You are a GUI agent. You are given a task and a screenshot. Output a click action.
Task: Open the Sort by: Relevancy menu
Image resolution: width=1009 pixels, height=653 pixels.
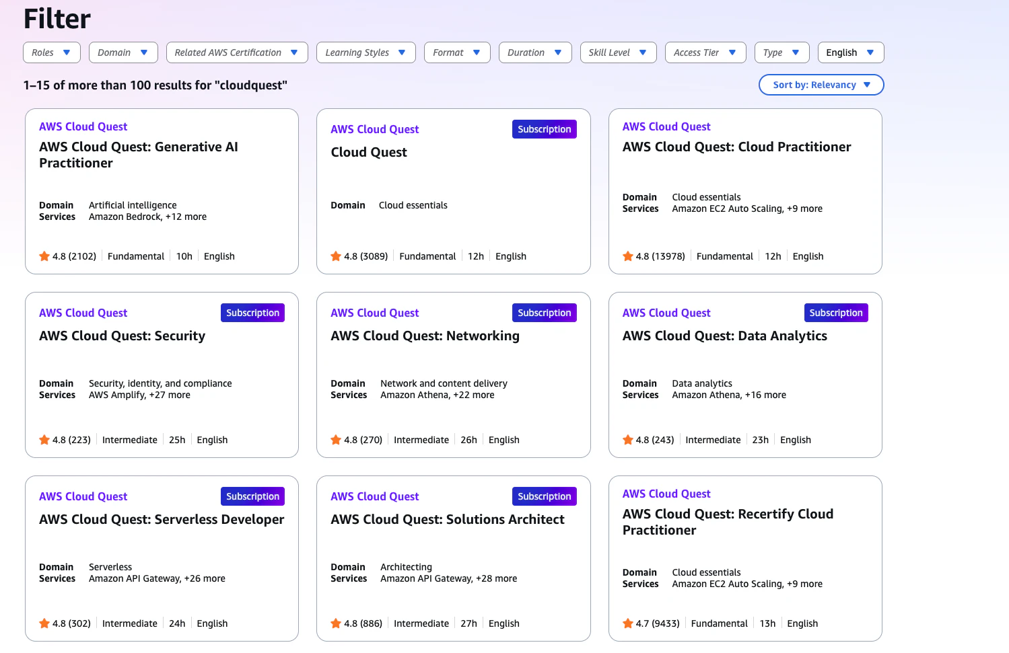tap(821, 85)
